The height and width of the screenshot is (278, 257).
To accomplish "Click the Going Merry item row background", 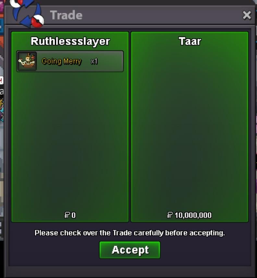I will point(70,61).
